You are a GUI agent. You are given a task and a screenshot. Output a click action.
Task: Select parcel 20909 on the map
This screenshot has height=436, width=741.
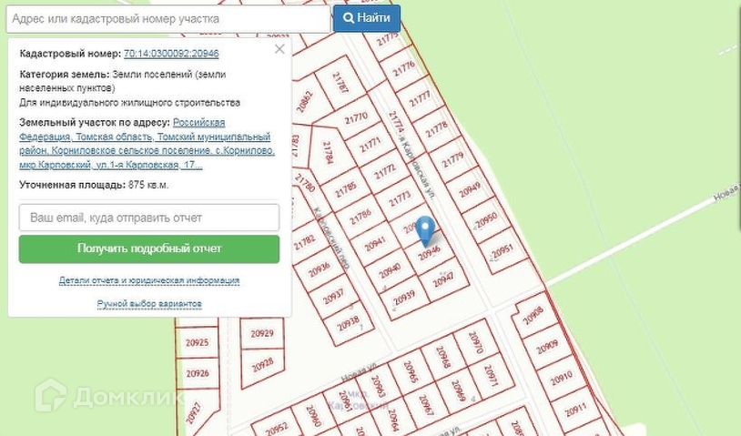click(x=547, y=347)
